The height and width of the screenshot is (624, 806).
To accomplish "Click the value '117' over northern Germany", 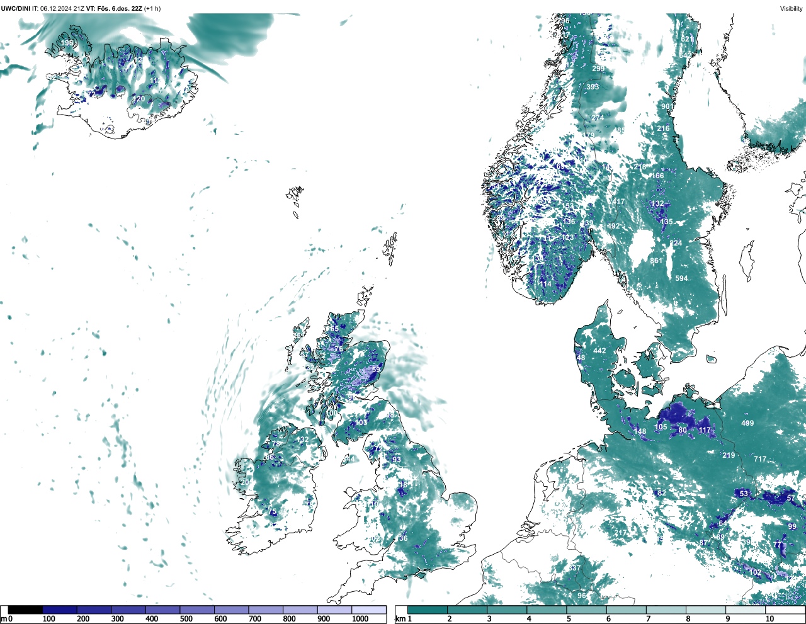I will [704, 430].
